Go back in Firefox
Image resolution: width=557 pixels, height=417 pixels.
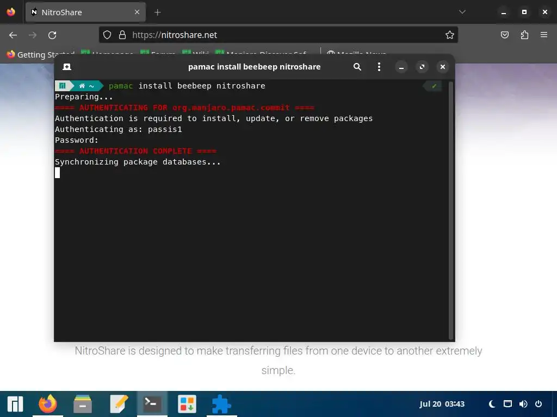(13, 35)
